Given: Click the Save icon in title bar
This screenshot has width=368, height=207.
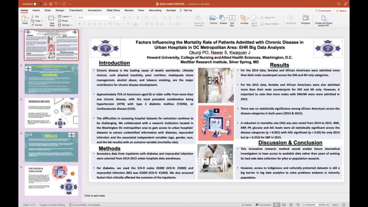Looking at the screenshot, I should pyautogui.click(x=51, y=4).
